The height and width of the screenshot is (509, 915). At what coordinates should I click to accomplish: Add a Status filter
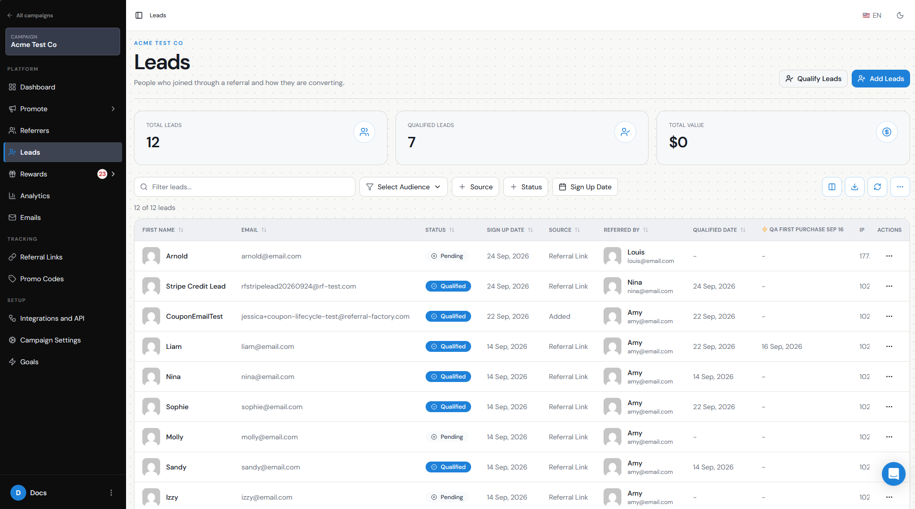pos(525,187)
